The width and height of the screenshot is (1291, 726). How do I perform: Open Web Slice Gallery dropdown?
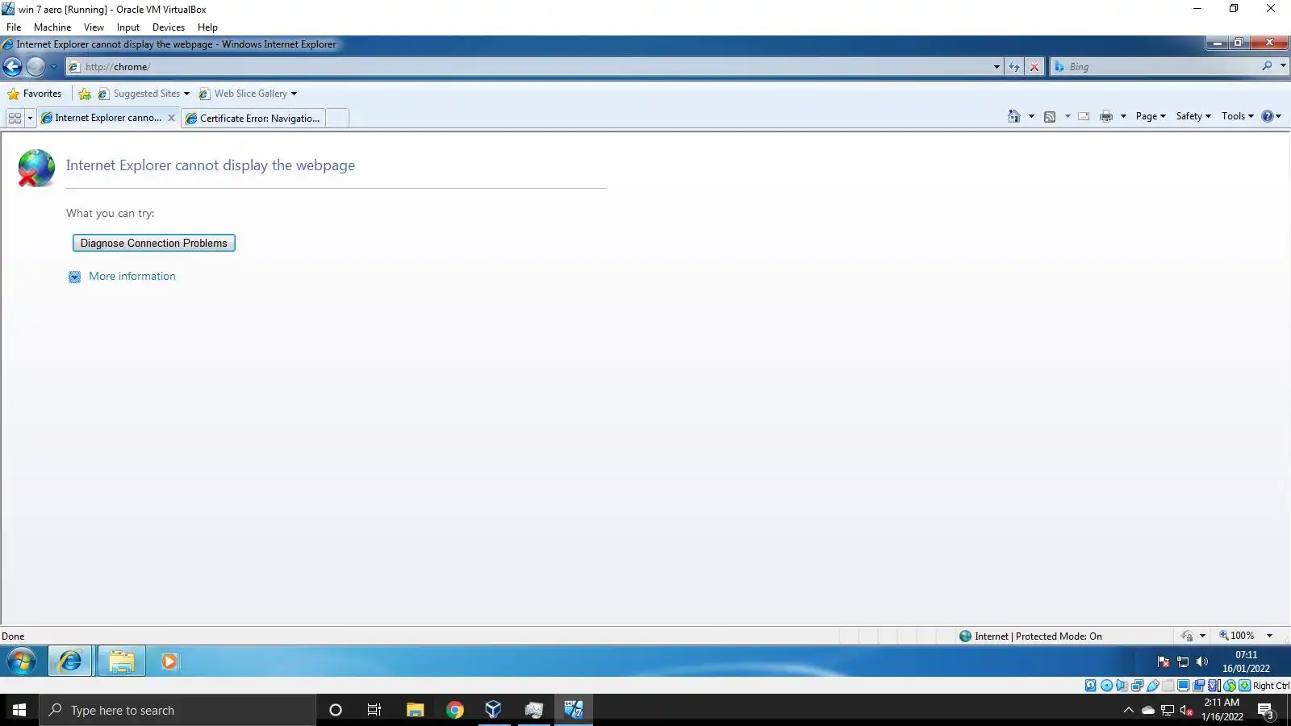248,94
